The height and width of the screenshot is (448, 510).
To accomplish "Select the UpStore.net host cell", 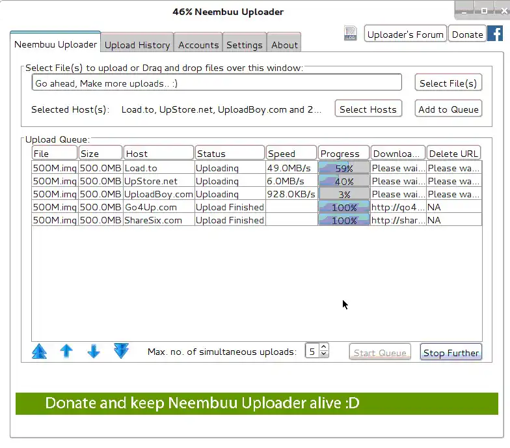I will tap(159, 181).
